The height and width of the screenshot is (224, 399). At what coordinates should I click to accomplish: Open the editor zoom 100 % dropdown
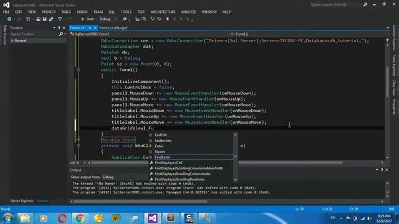85,163
